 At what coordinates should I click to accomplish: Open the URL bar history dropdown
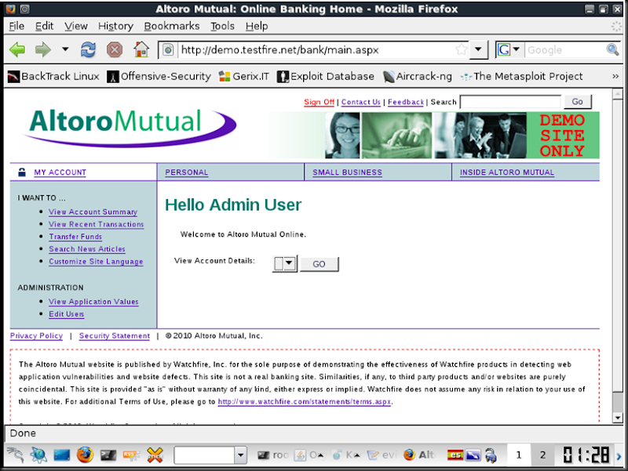click(x=478, y=50)
